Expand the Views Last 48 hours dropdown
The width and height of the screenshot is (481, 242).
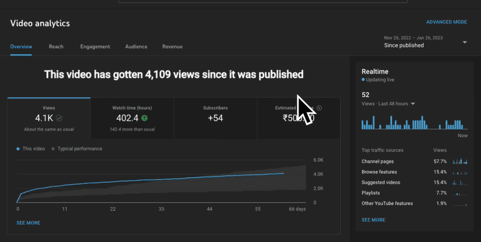[x=412, y=104]
